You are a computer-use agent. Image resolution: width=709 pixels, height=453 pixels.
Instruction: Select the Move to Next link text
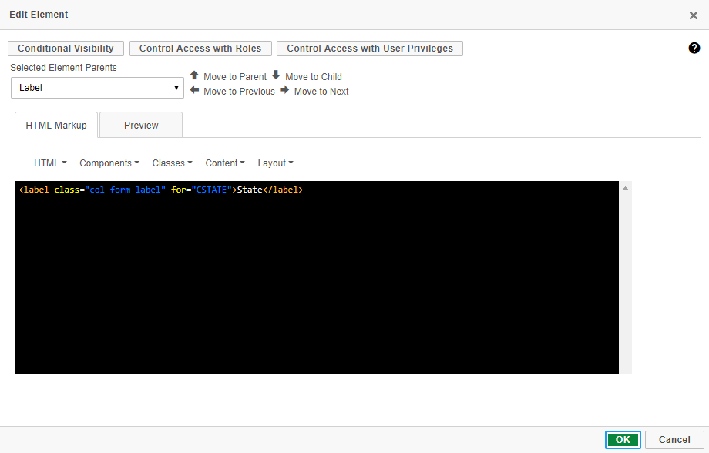(x=321, y=92)
